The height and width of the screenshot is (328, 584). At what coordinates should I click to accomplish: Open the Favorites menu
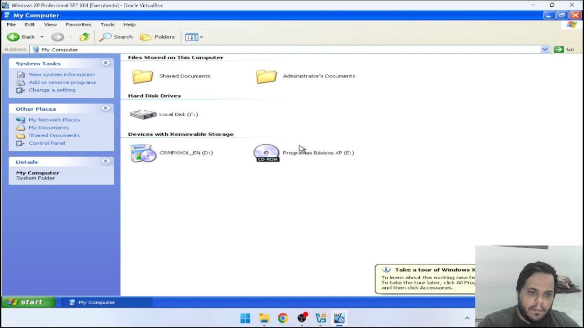coord(78,24)
